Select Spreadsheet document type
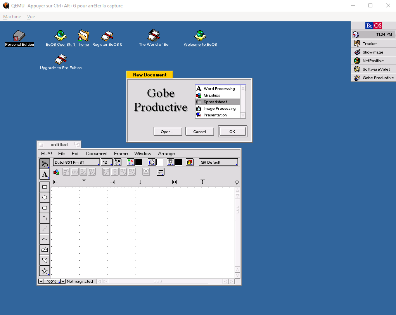396x315 pixels. [218, 102]
